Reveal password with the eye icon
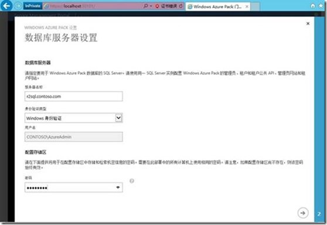This screenshot has width=327, height=225. point(118,187)
